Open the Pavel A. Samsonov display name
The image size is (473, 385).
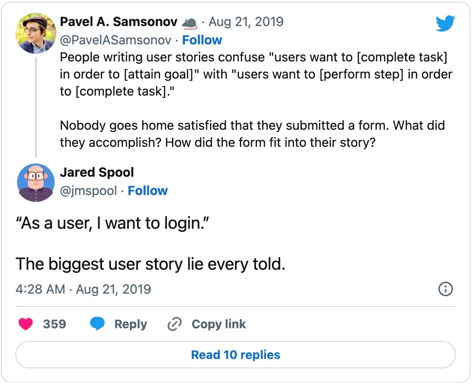pos(119,22)
